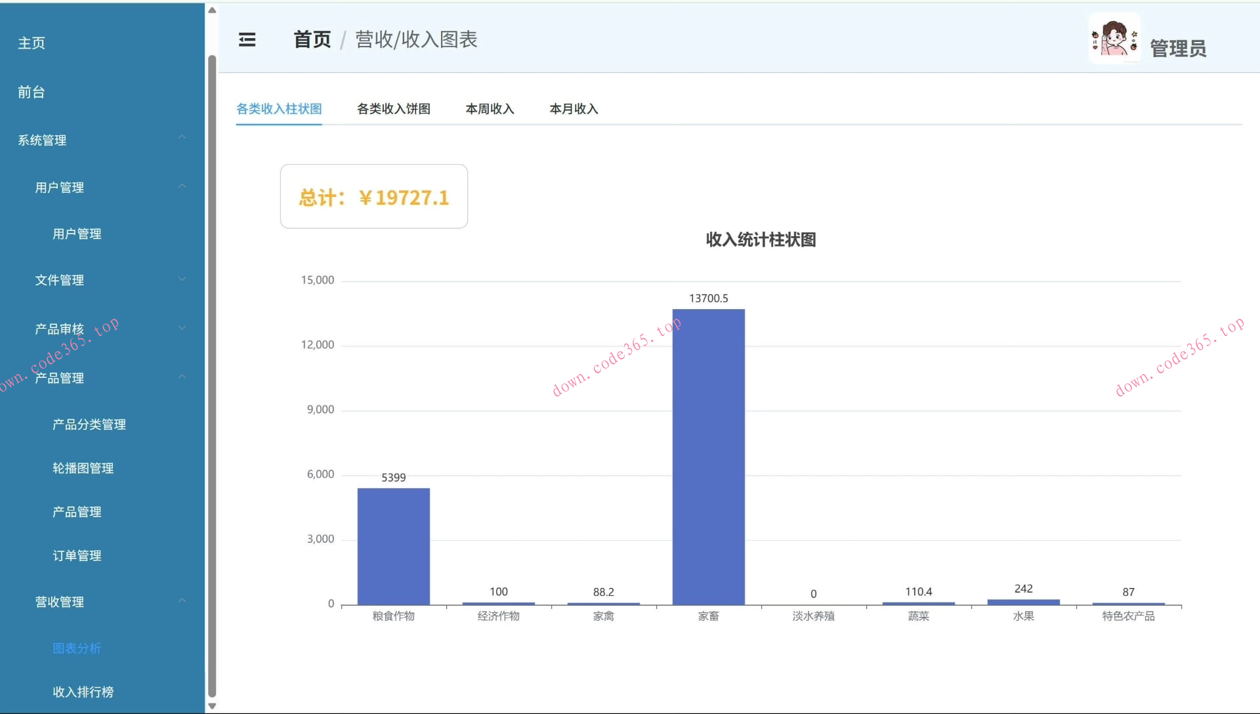Screen dimensions: 1260x714
Task: Switch to the 本月收入 tab
Action: [573, 109]
